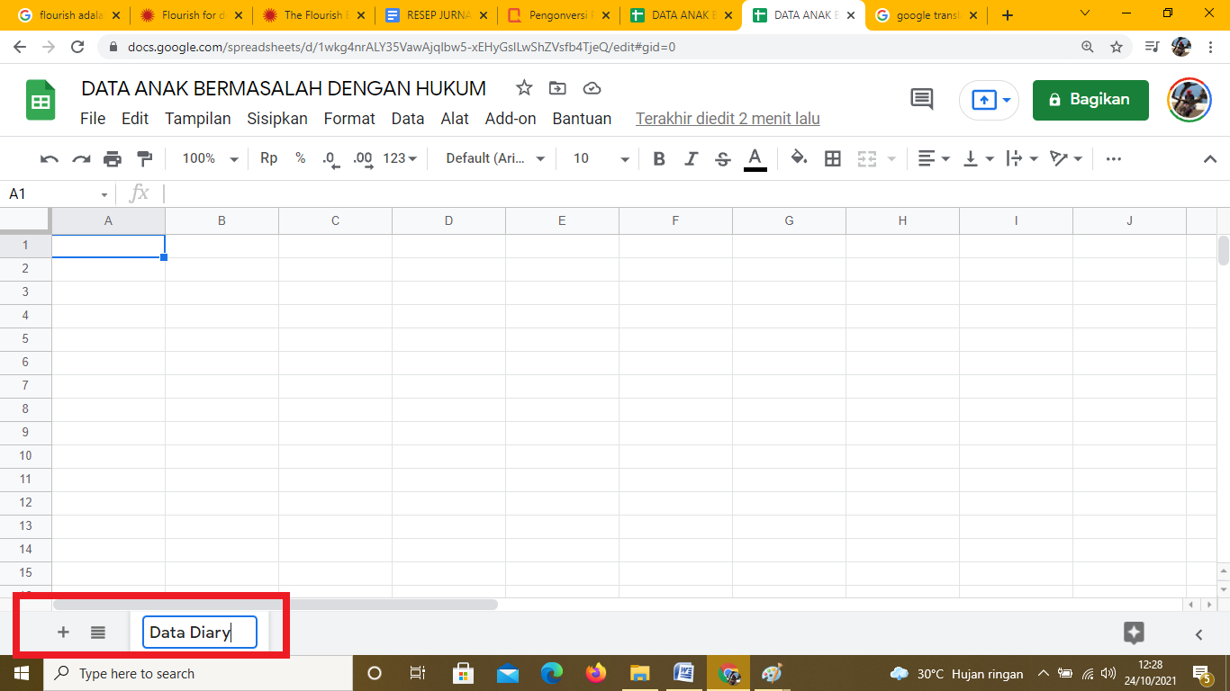Open the Format menu
This screenshot has width=1230, height=691.
point(349,119)
